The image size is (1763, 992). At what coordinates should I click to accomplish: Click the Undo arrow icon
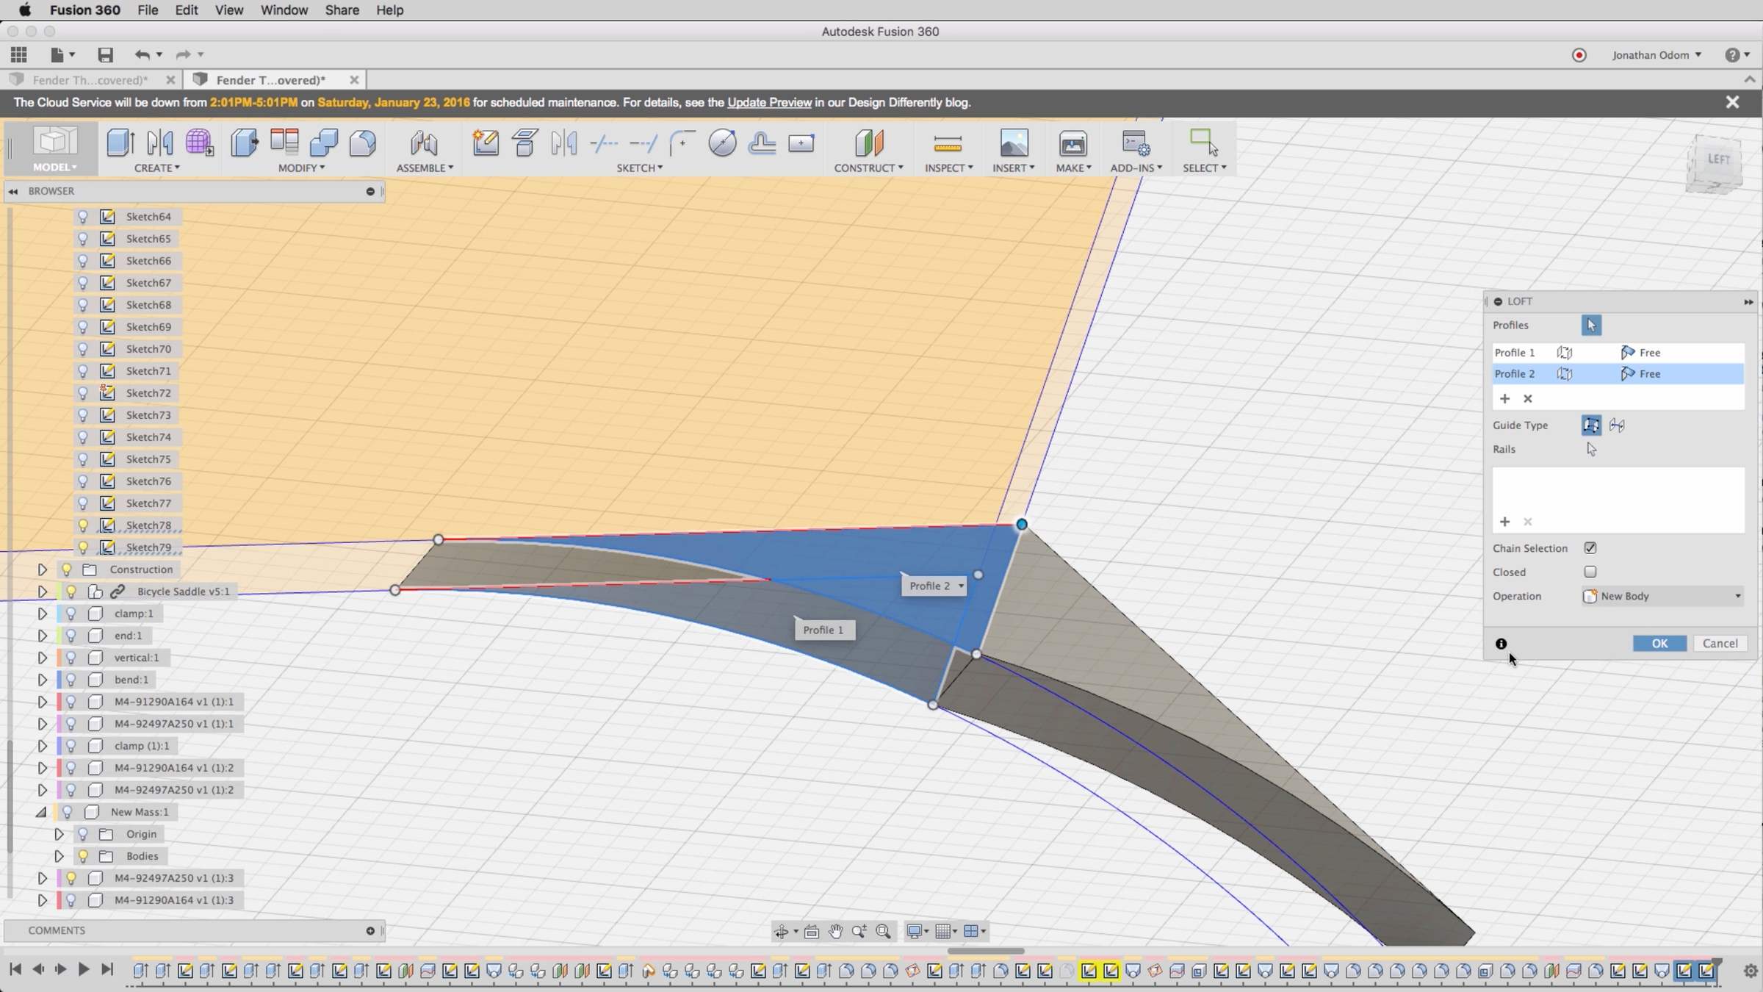click(x=142, y=55)
